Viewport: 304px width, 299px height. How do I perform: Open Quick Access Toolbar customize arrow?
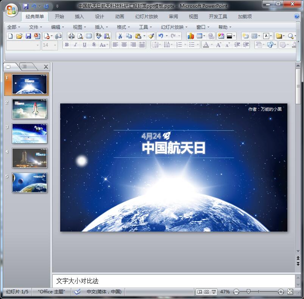(57, 6)
